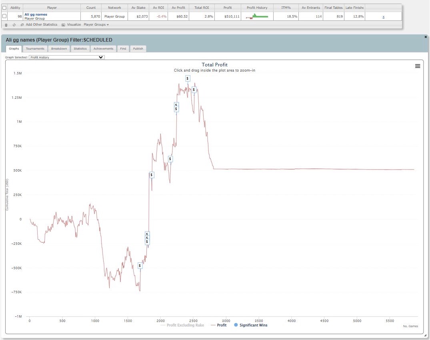Viewport: 430px width, 340px height.
Task: Close the graph panel with the X icon
Action: [426, 37]
